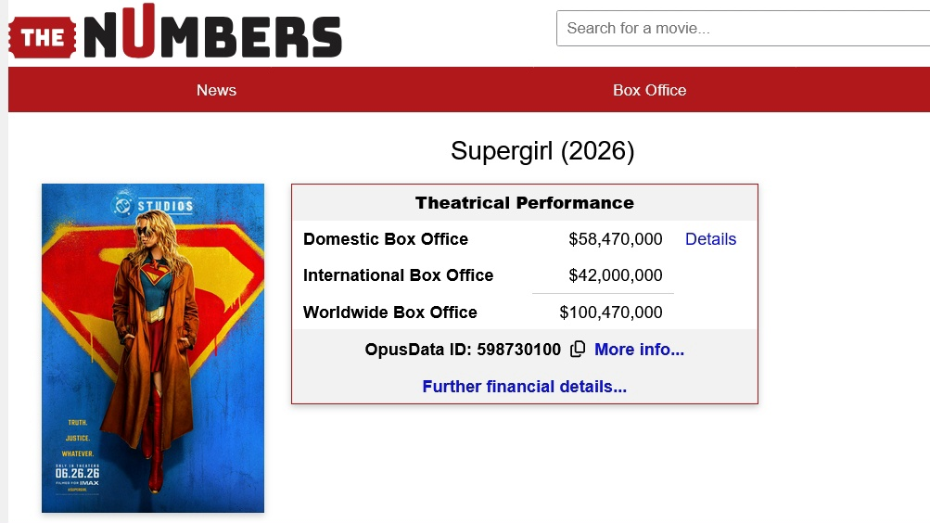Click the copy icon next to OpusData ID
Screen dimensions: 930x523
click(x=577, y=350)
